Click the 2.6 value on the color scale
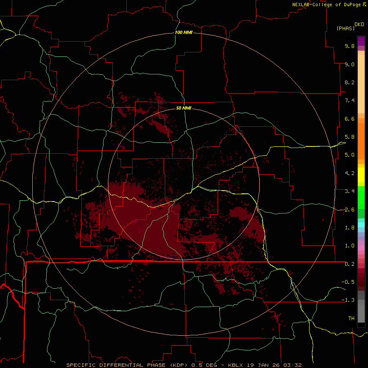The width and height of the screenshot is (368, 368). tap(350, 210)
